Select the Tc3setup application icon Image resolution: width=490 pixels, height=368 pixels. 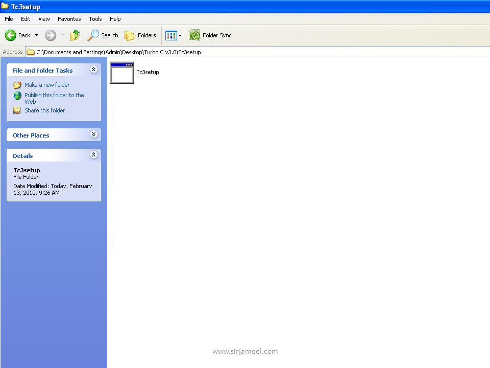point(122,73)
